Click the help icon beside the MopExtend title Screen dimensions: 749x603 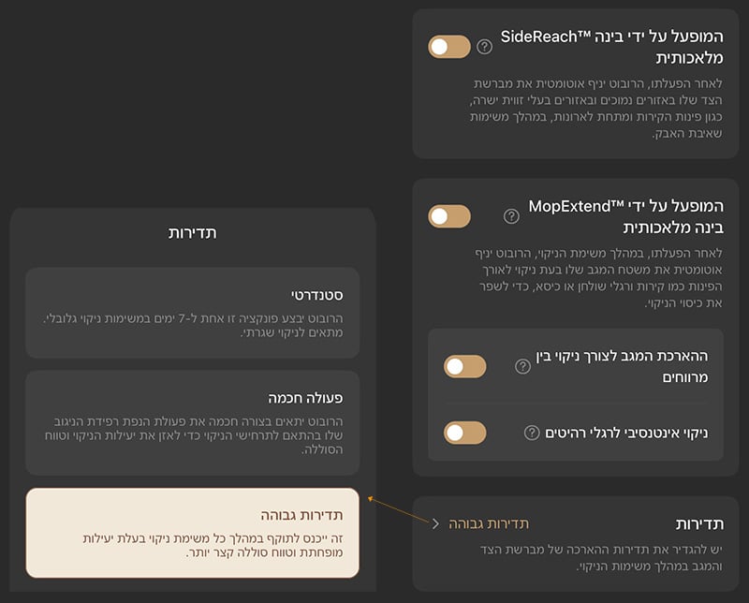pos(511,216)
